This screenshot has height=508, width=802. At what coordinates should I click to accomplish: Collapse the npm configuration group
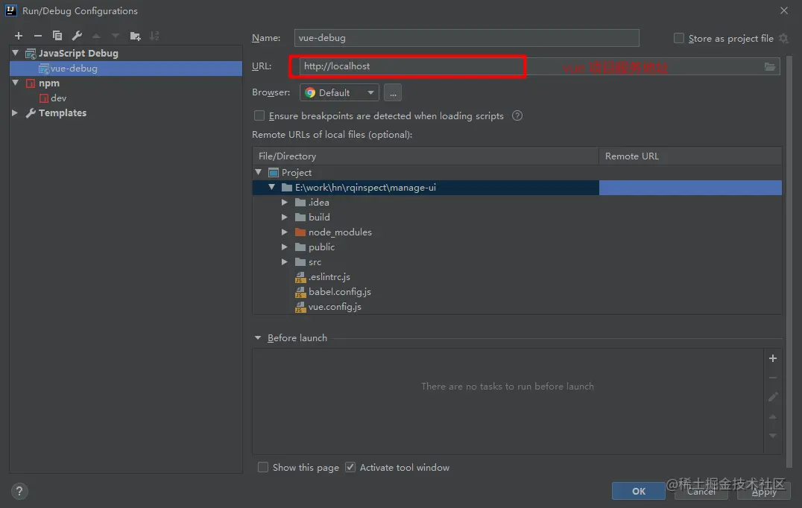click(16, 83)
